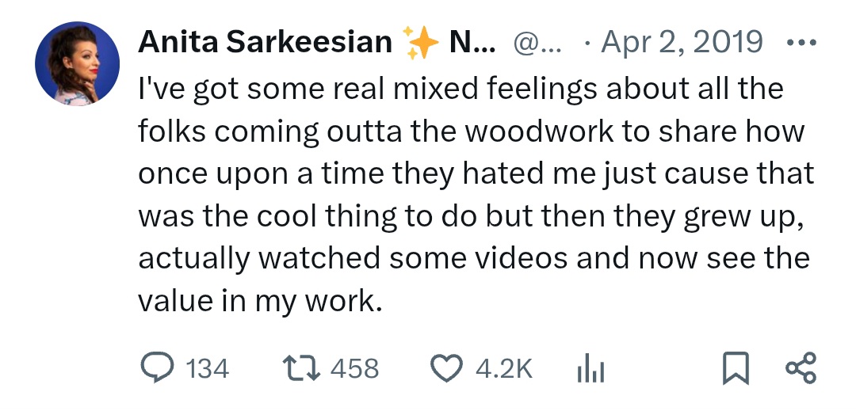Click the sparkle emoji in the name
Viewport: 856px width, 411px height.
[x=420, y=42]
